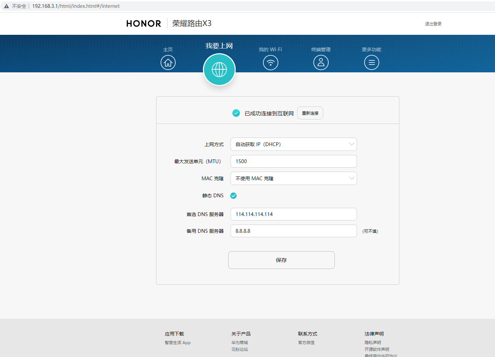Click the insecure warning icon in address bar
Viewport: 495px width, 357px height.
(6, 6)
